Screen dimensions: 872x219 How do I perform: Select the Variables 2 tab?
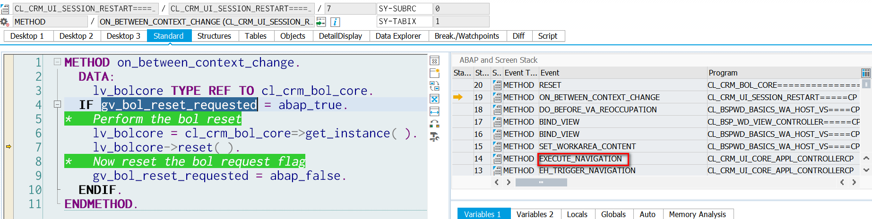coord(535,214)
